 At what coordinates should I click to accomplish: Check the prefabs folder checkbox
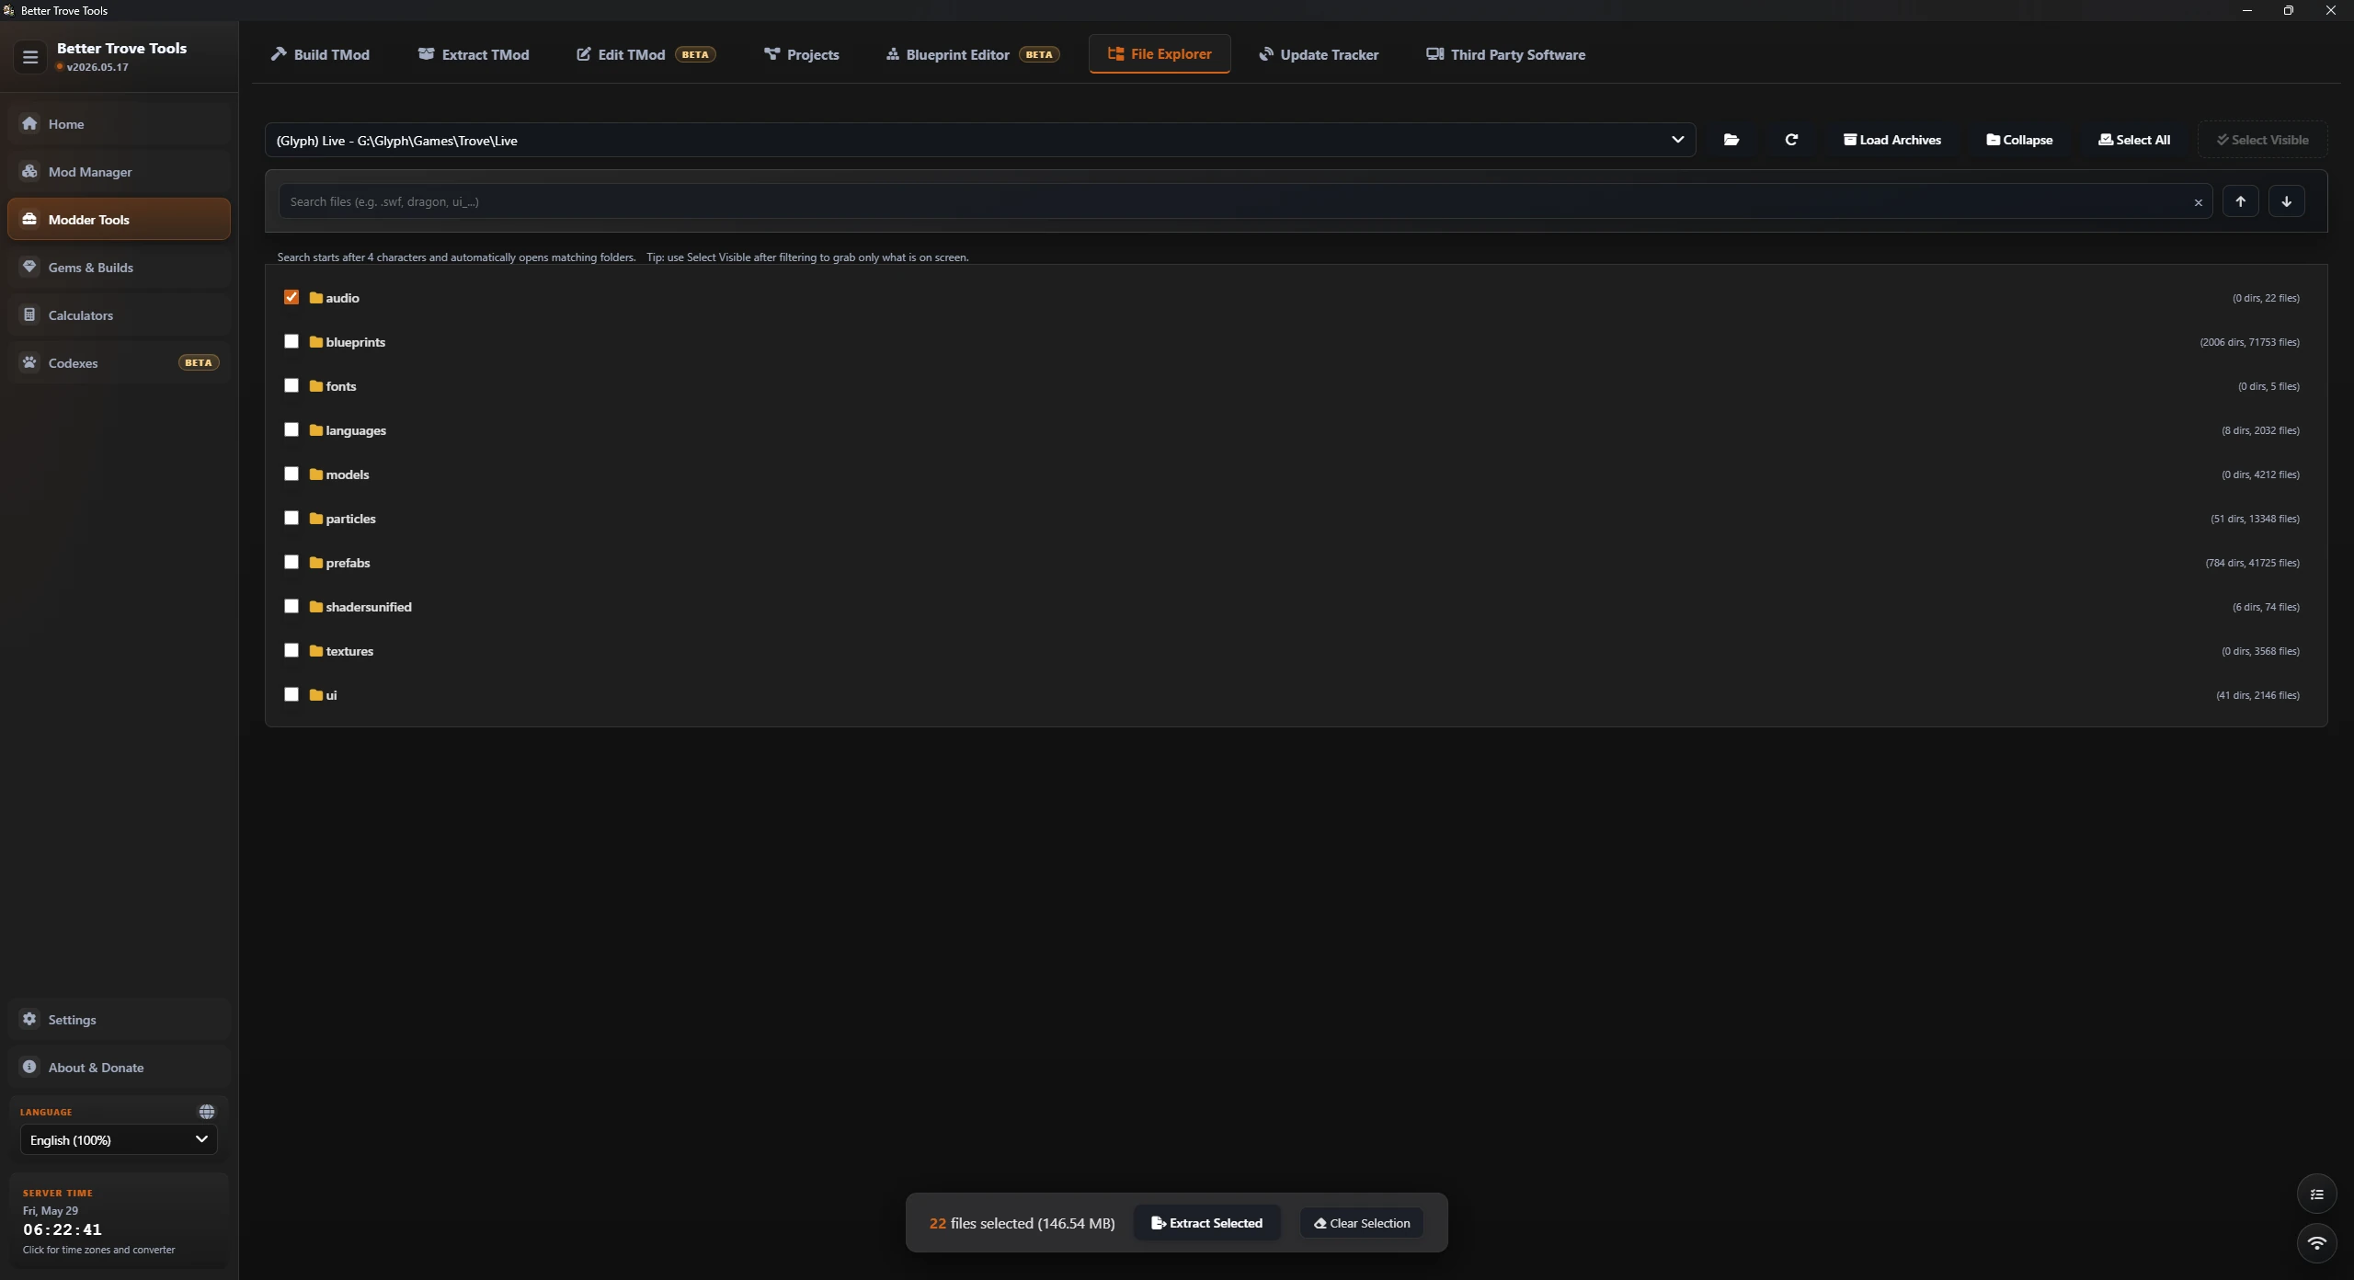[291, 562]
